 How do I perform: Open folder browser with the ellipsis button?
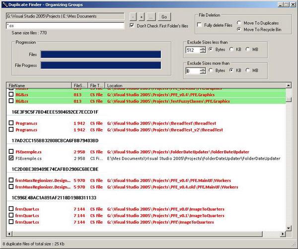[151, 17]
